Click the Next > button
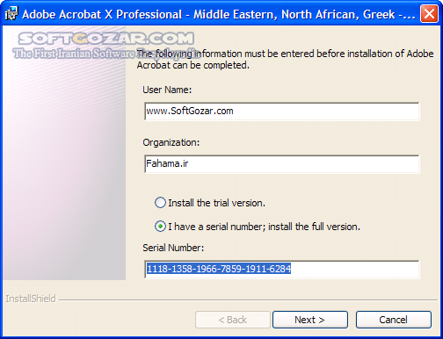Image resolution: width=443 pixels, height=339 pixels. [x=310, y=320]
